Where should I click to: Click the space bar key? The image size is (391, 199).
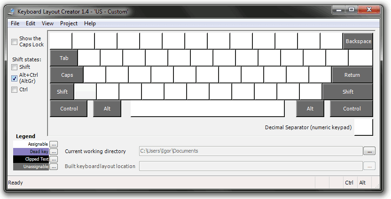click(x=207, y=109)
